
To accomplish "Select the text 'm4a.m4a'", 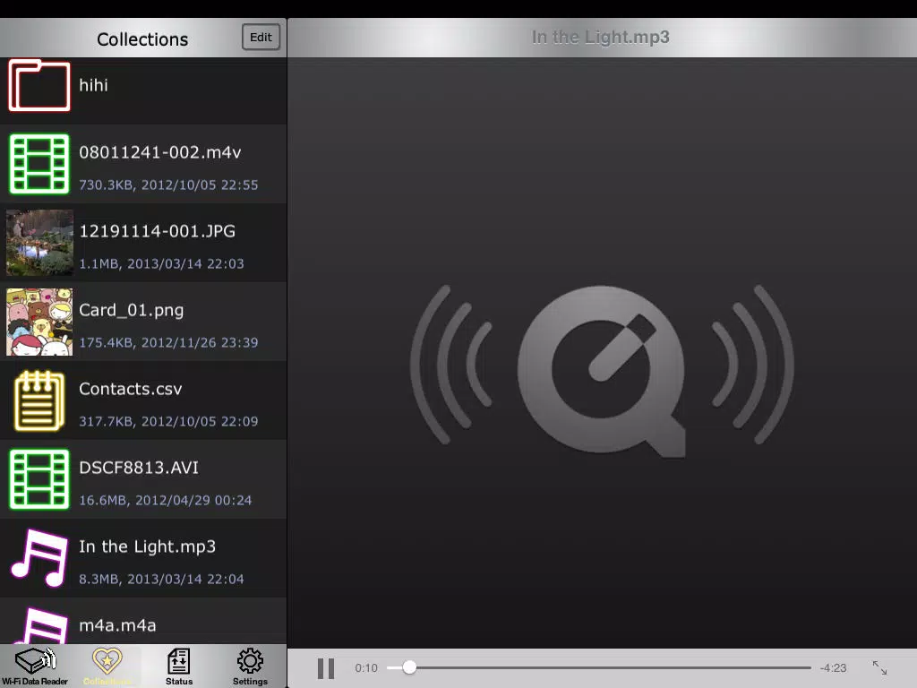I will 117,625.
